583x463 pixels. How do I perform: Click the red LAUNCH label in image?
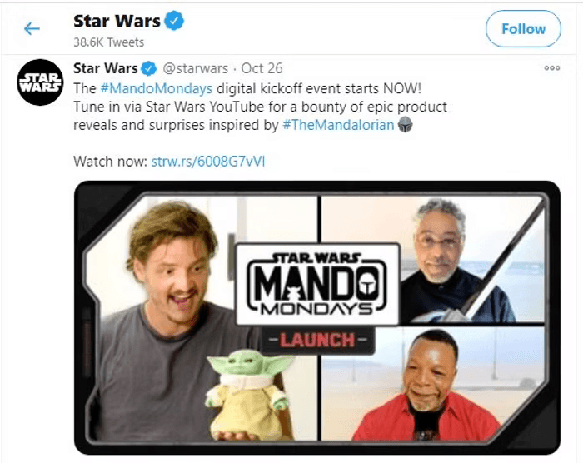pos(317,340)
